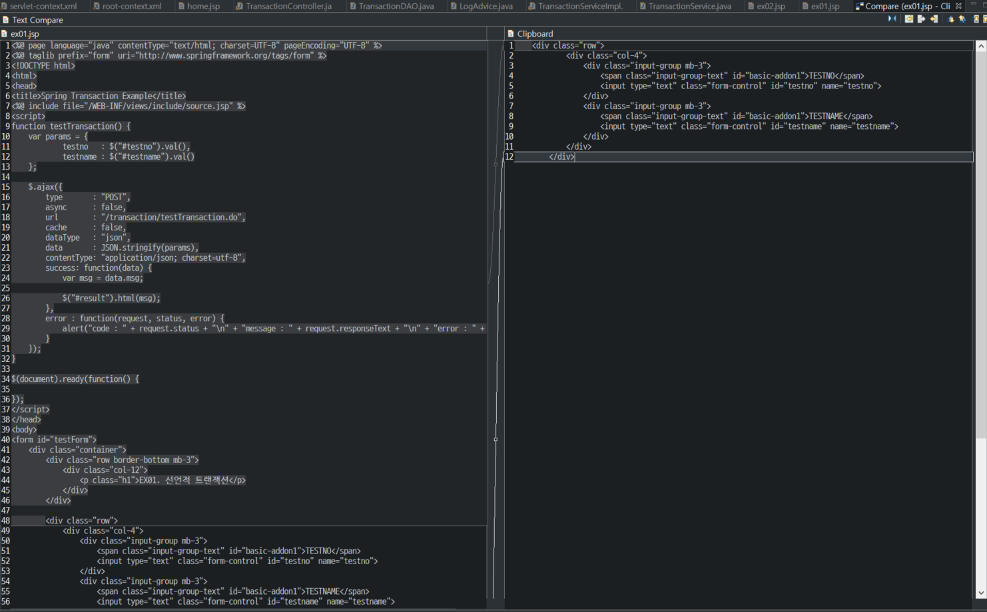Click line 1 '<div class="row">' in Clipboard pane
The width and height of the screenshot is (987, 612).
coord(568,46)
